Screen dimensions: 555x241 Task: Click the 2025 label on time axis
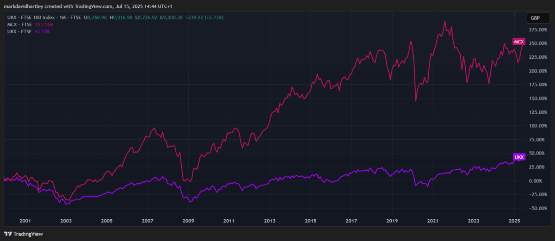point(514,221)
